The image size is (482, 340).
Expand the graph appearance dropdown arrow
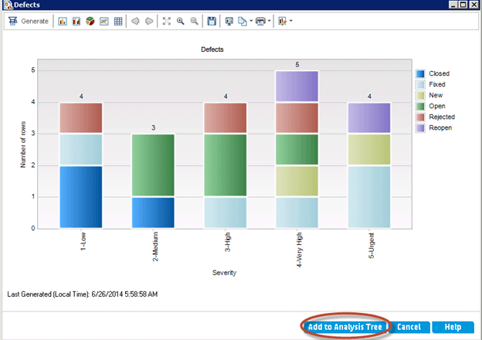(290, 21)
